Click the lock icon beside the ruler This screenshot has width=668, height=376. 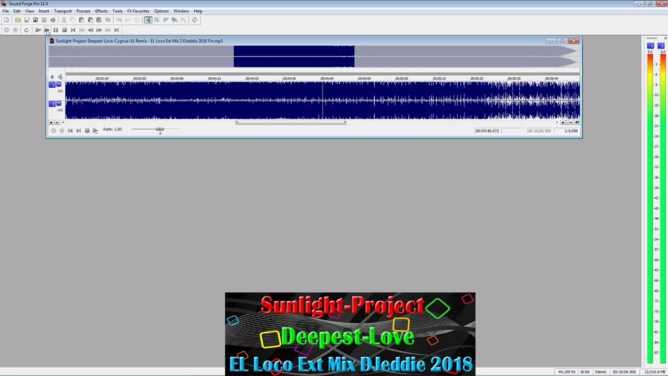52,77
